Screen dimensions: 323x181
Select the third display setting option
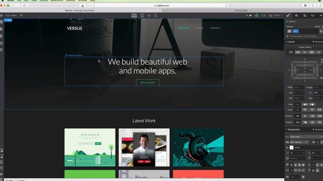click(x=305, y=52)
